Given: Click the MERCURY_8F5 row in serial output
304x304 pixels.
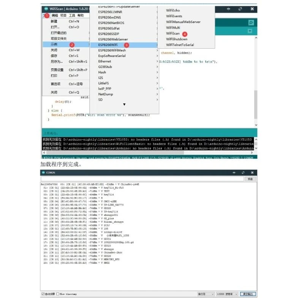Looking at the screenshot, I should [81, 260].
